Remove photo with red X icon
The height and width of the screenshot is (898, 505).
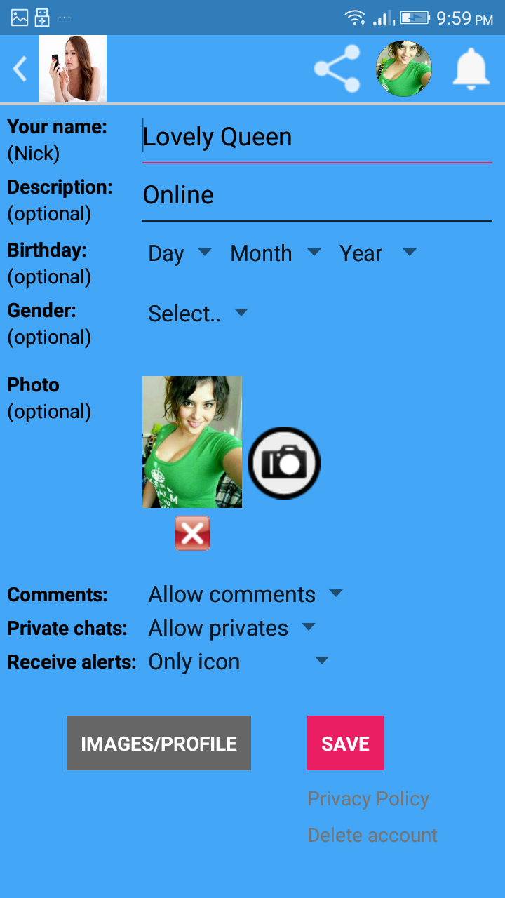[192, 534]
